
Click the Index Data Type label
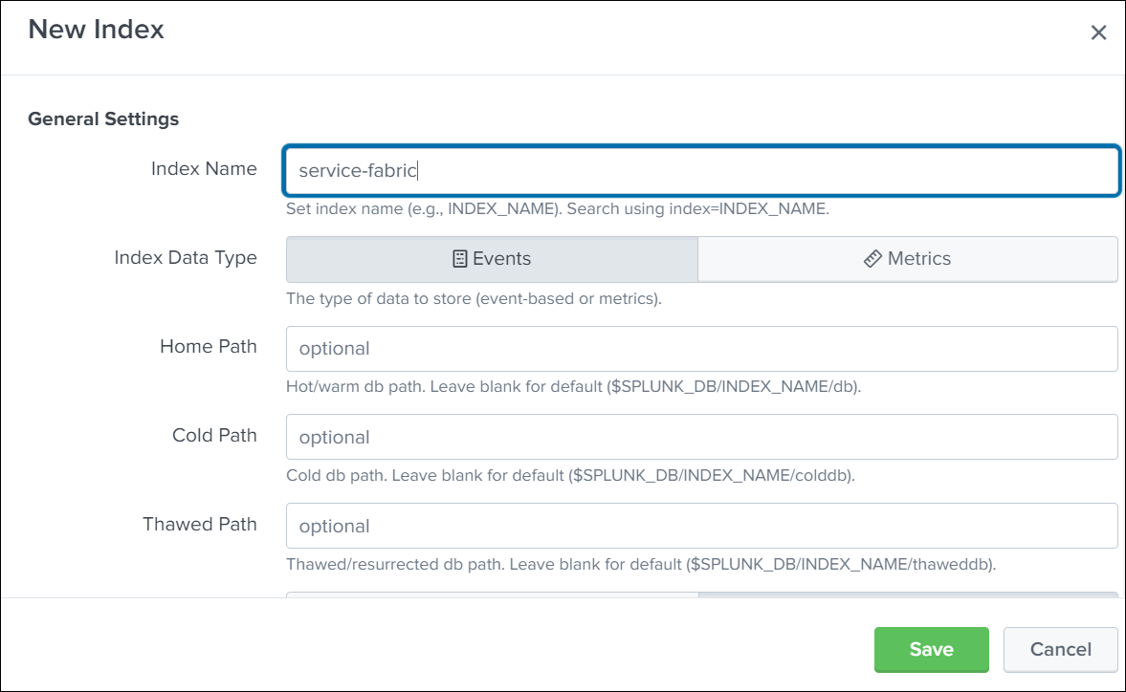point(186,257)
